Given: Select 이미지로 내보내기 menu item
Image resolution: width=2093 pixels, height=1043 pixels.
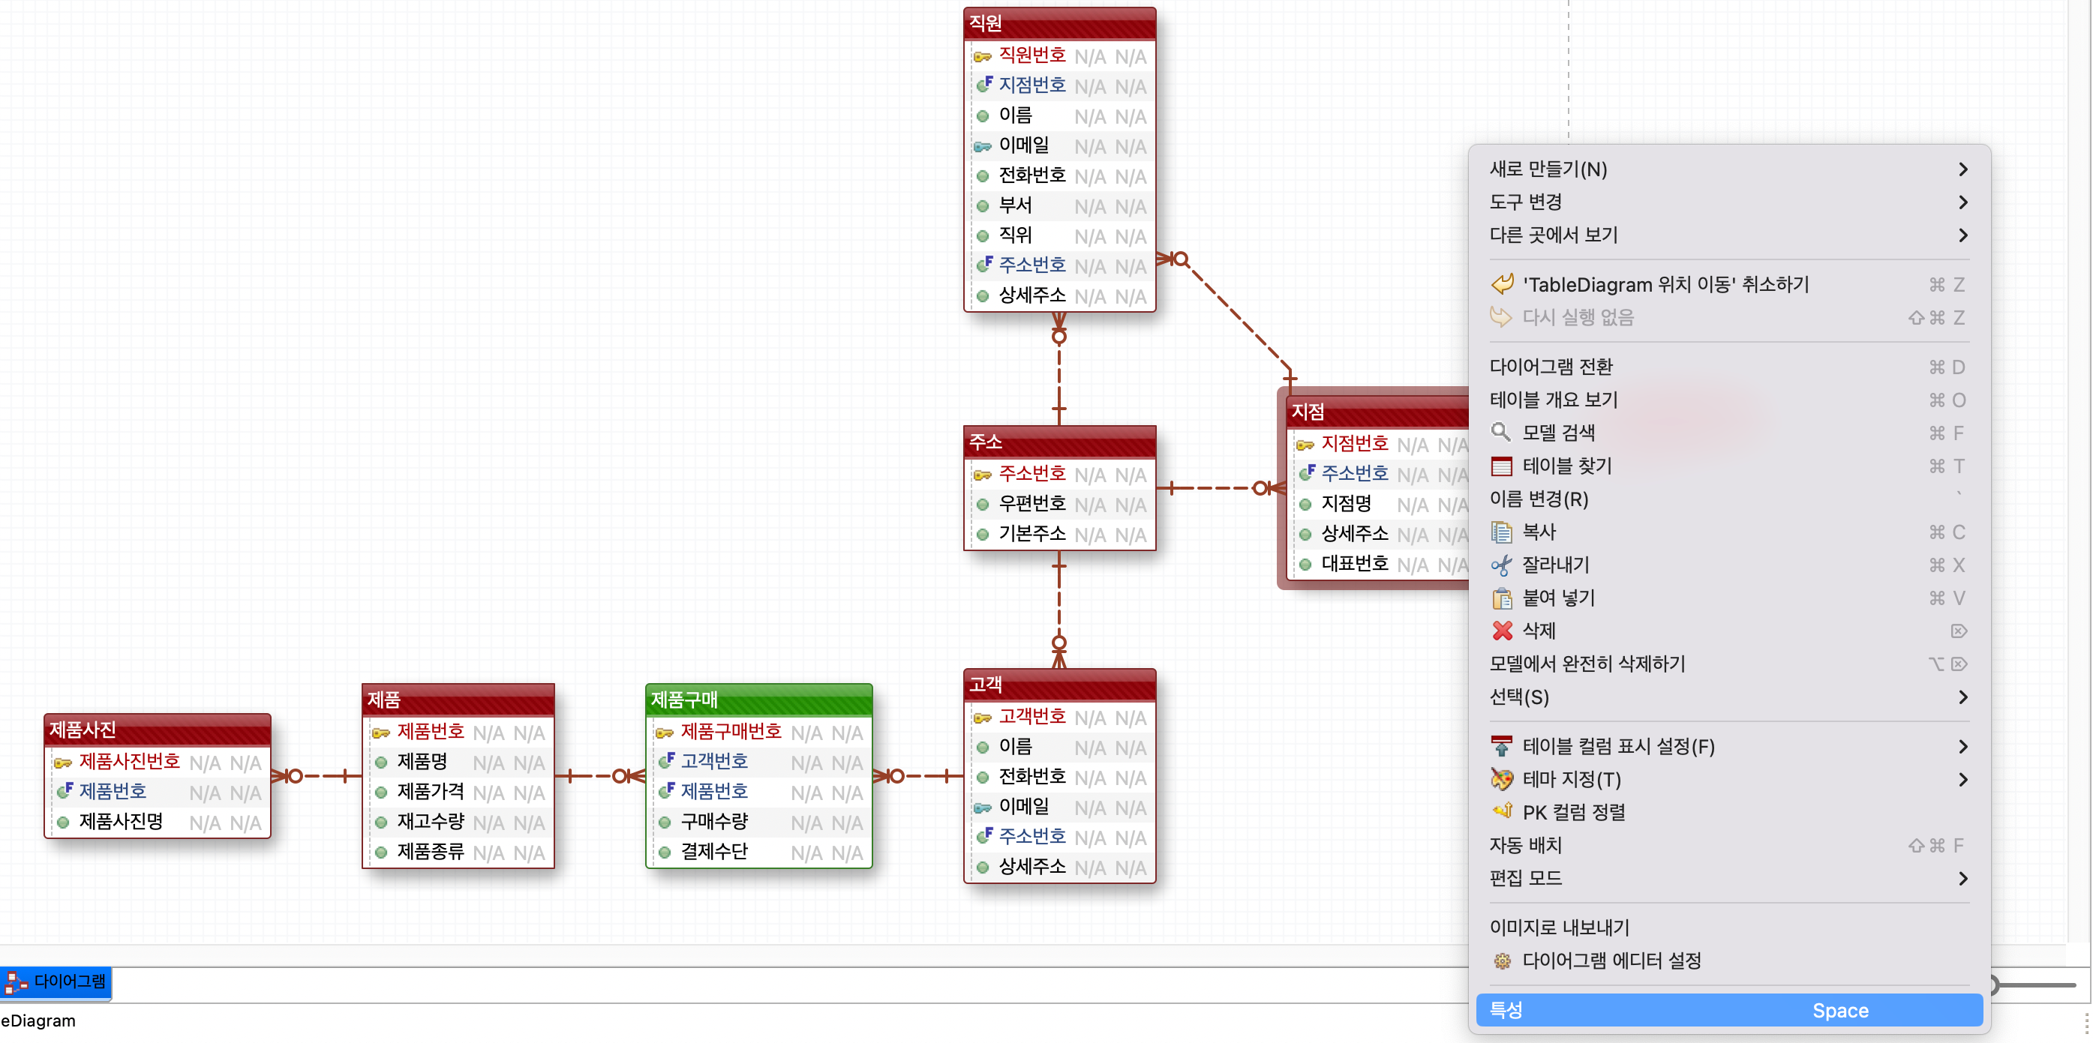Looking at the screenshot, I should click(1729, 928).
